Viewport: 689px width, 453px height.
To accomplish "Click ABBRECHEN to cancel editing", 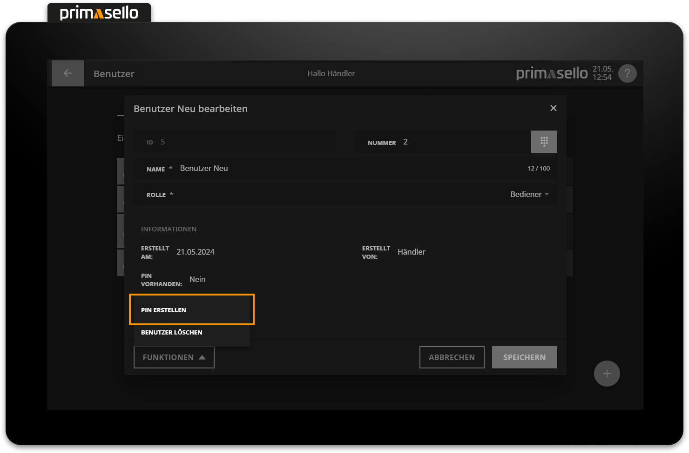I will click(x=452, y=357).
